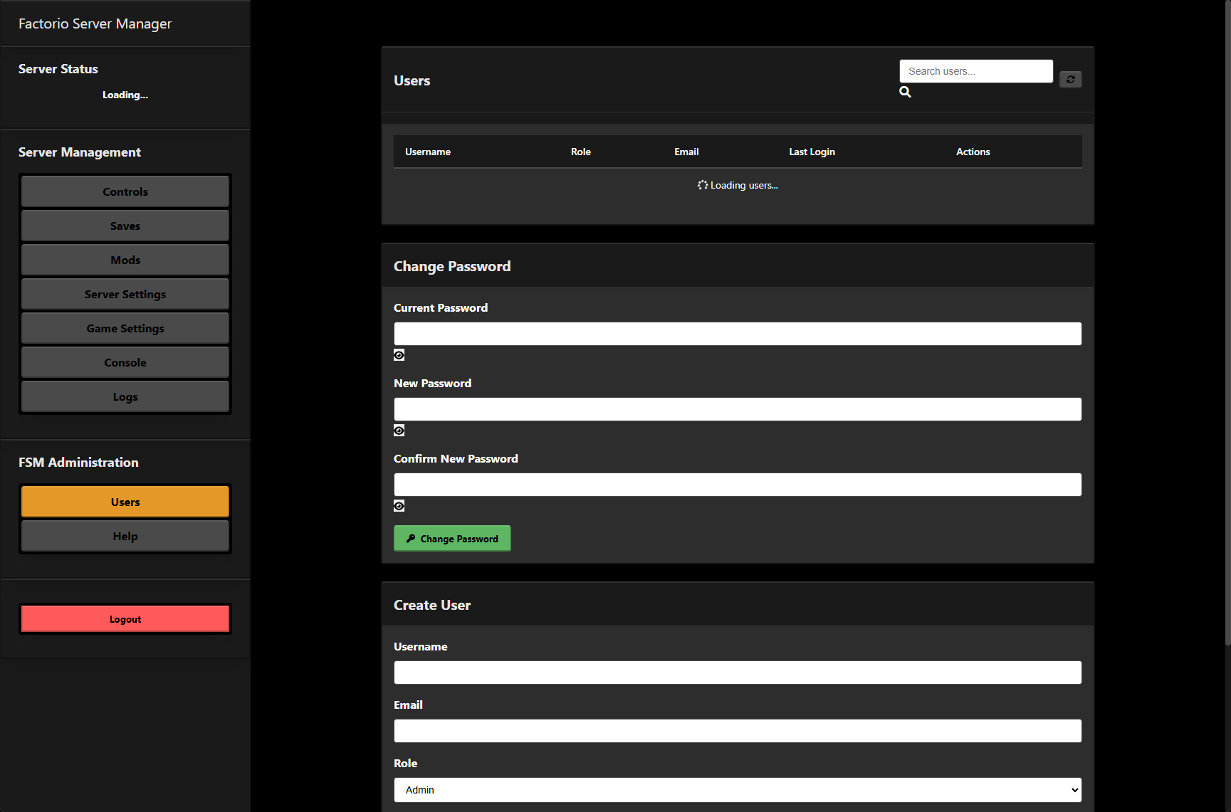Click the Confirm New Password input
This screenshot has height=812, width=1231.
tap(738, 485)
